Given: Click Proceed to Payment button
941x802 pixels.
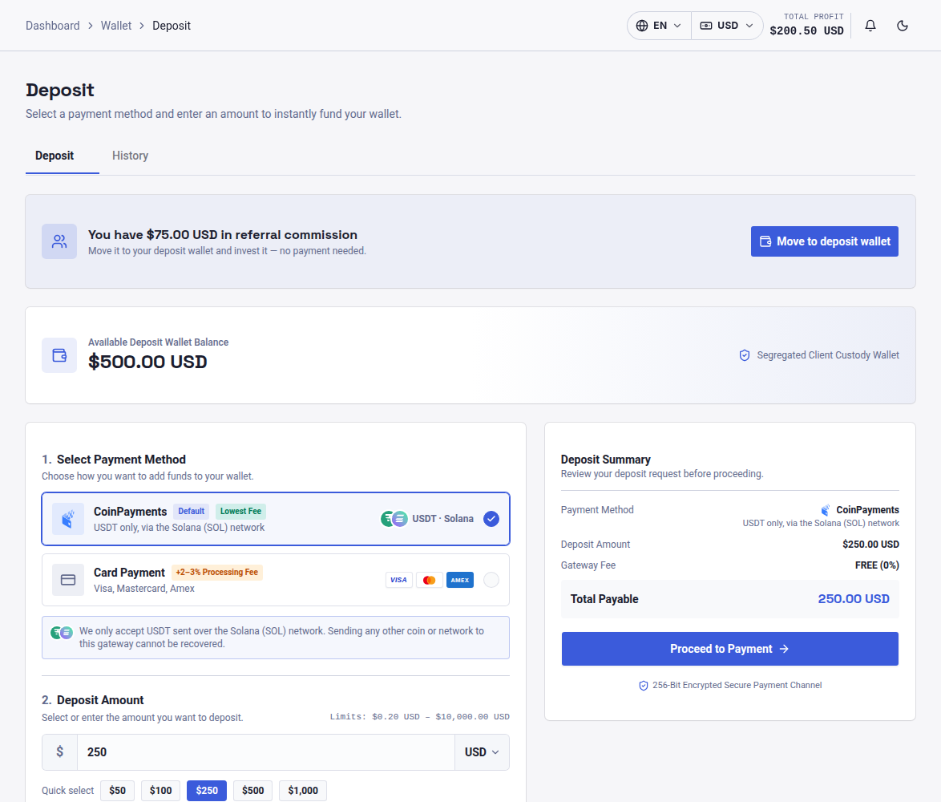Looking at the screenshot, I should pos(729,649).
